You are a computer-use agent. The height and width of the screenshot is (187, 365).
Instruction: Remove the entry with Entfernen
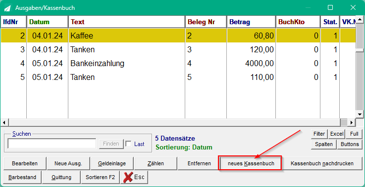coord(199,164)
